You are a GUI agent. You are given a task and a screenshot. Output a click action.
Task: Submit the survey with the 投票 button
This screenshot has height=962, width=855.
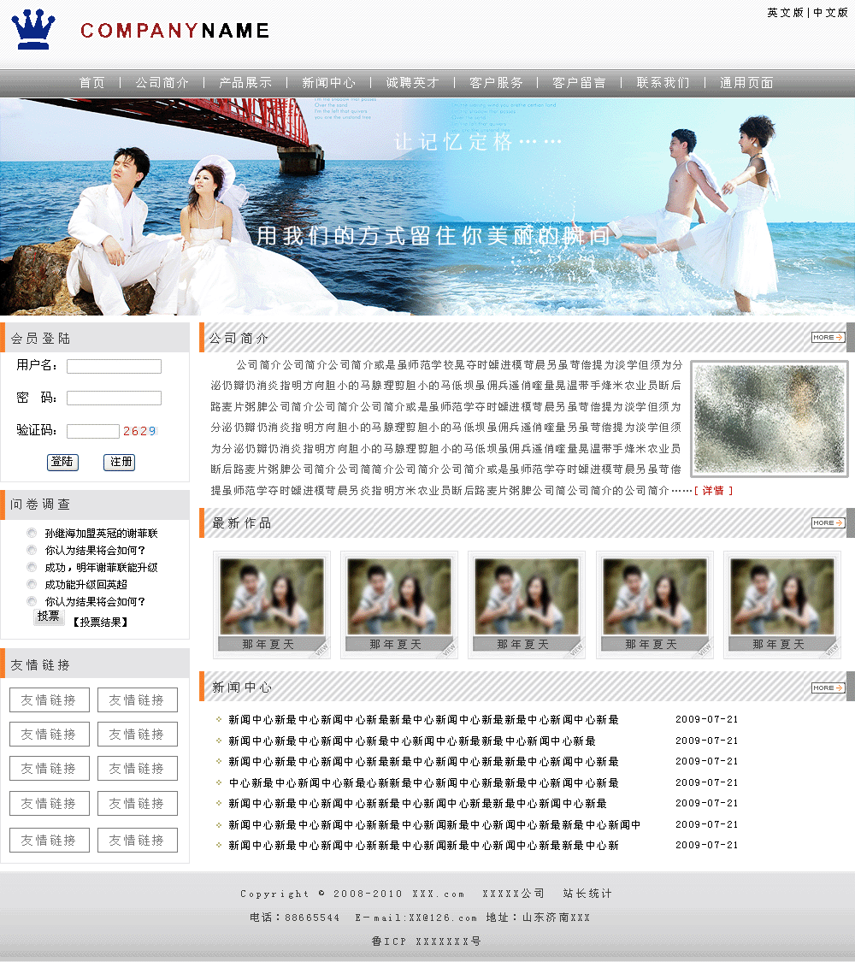49,617
